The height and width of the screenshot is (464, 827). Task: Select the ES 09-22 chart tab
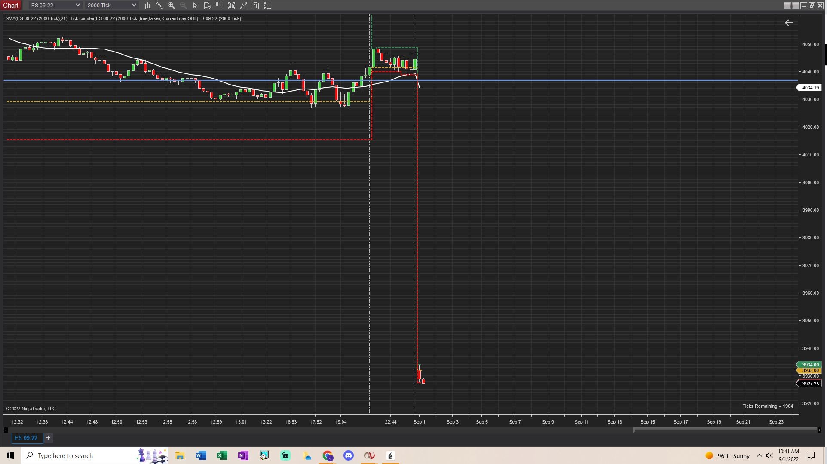[26, 438]
